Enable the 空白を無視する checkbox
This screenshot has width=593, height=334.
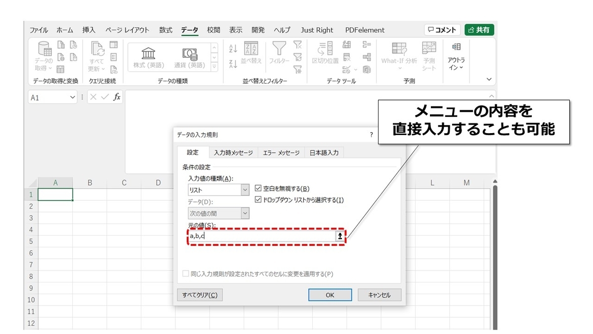(x=258, y=188)
